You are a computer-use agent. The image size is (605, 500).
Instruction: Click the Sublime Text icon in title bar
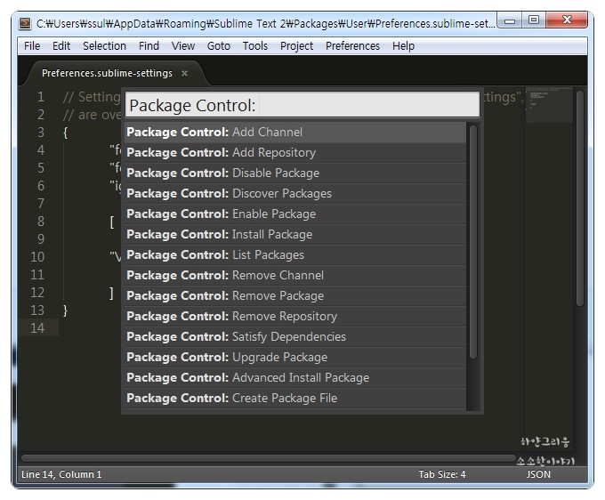(x=25, y=23)
